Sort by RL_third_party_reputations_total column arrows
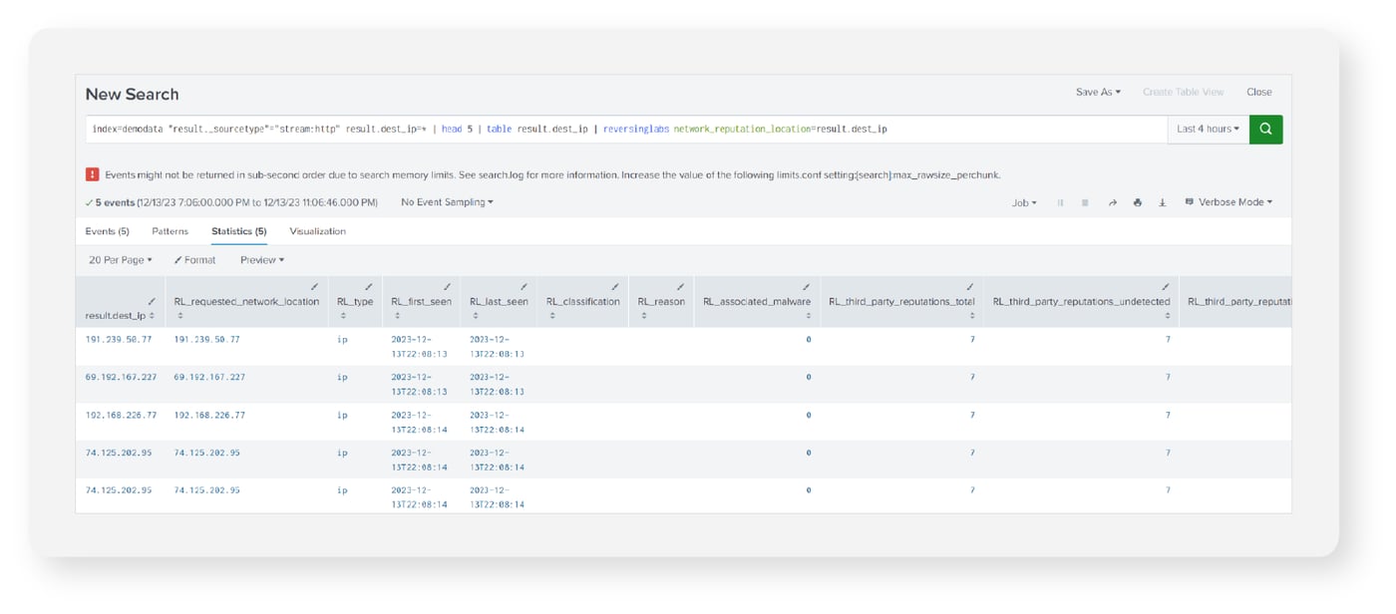 click(x=971, y=316)
